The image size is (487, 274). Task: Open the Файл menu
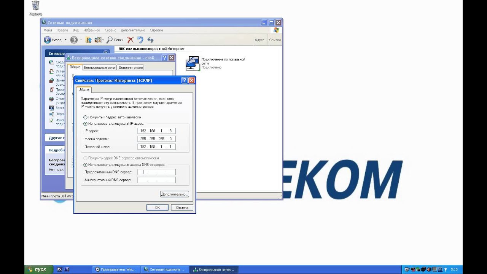[x=48, y=30]
